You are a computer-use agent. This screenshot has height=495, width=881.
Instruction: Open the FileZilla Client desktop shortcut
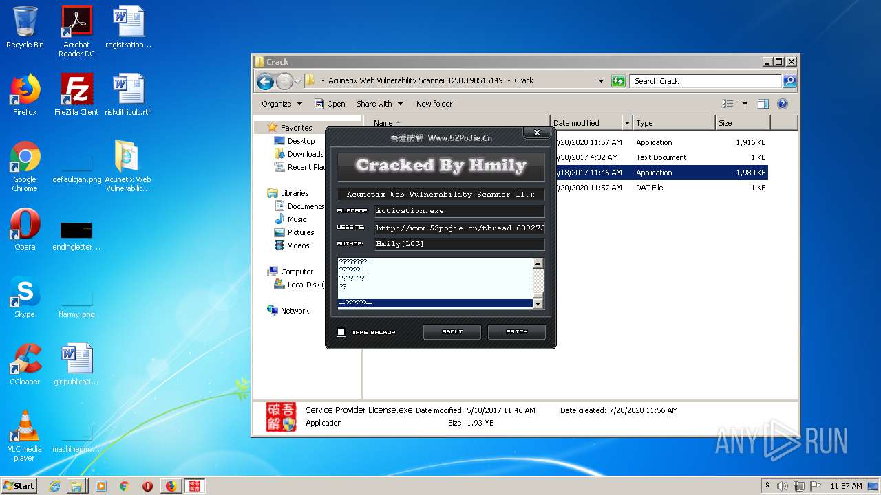click(76, 94)
